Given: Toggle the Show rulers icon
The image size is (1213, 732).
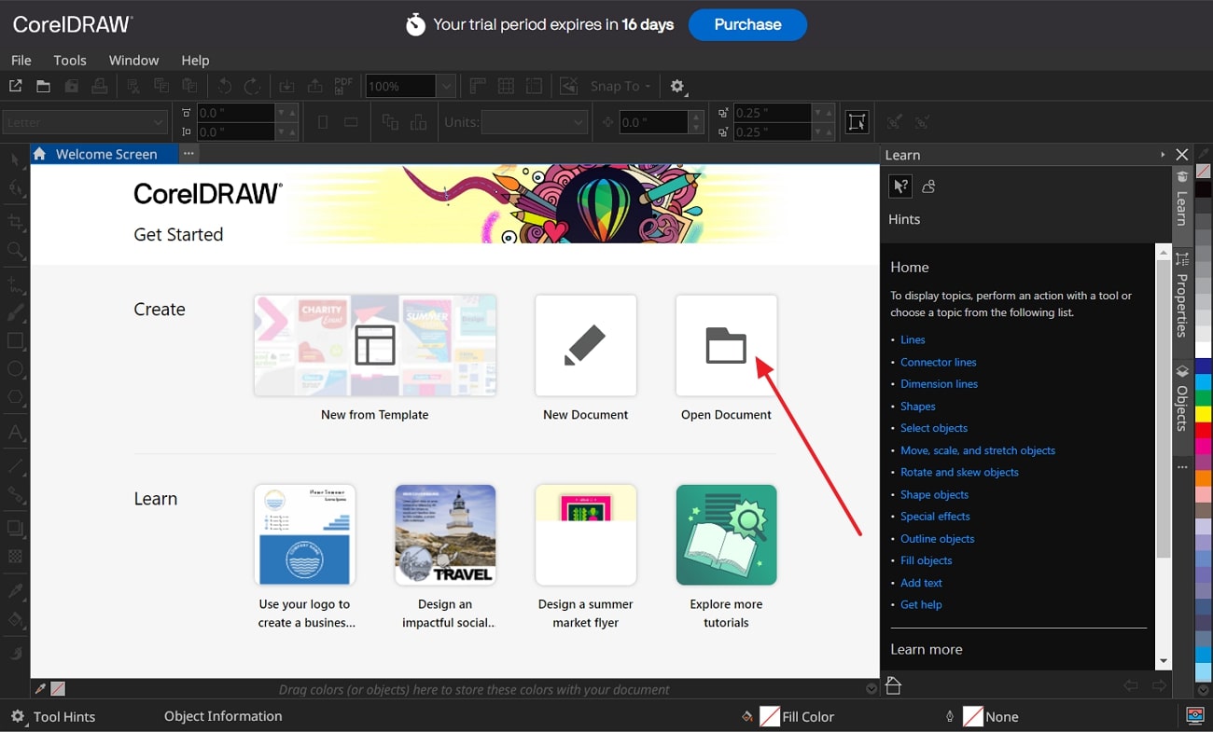Looking at the screenshot, I should coord(478,86).
